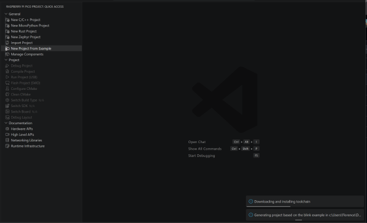Collapse the Documentation section chevron
This screenshot has width=367, height=223.
6,123
